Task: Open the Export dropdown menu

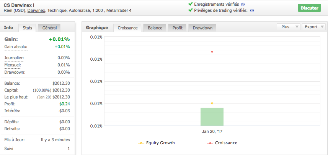Action: [313, 27]
